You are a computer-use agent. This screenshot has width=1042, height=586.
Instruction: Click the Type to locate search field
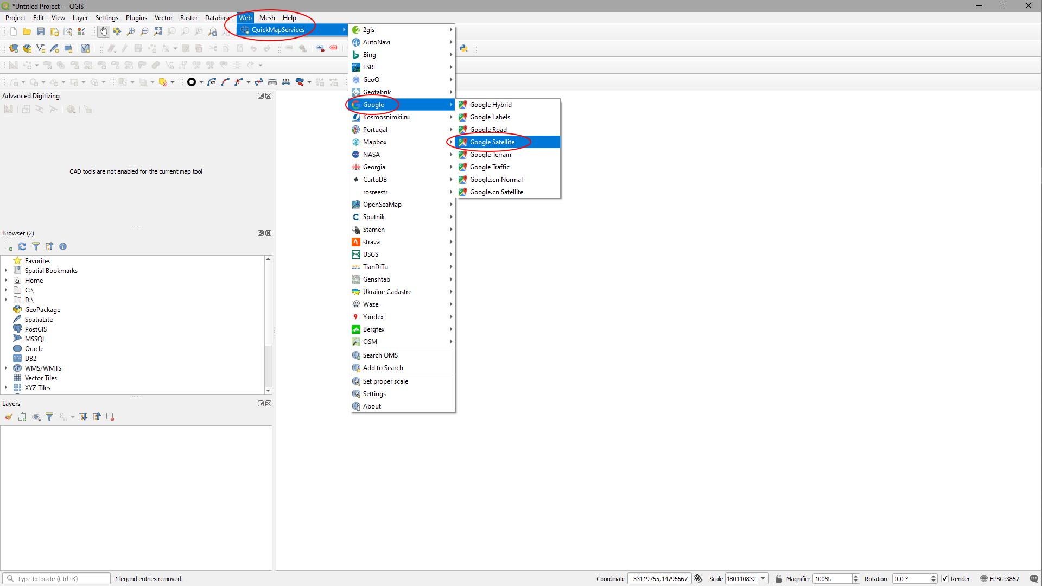point(56,579)
